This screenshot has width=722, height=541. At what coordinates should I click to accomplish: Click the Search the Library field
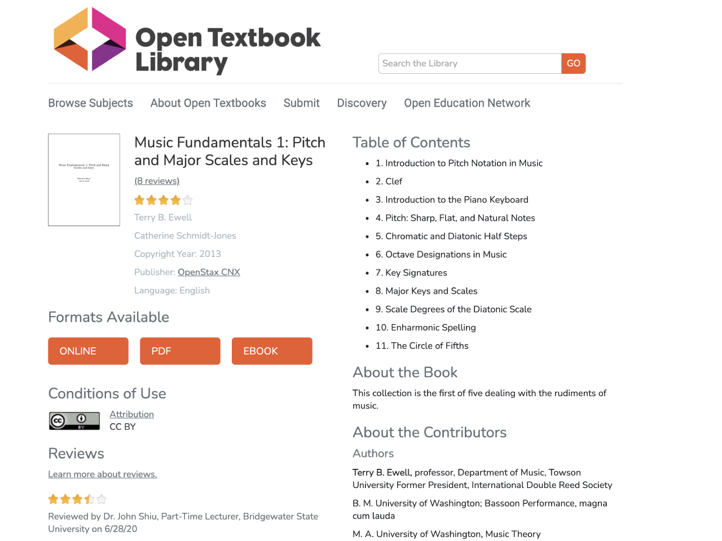point(470,64)
